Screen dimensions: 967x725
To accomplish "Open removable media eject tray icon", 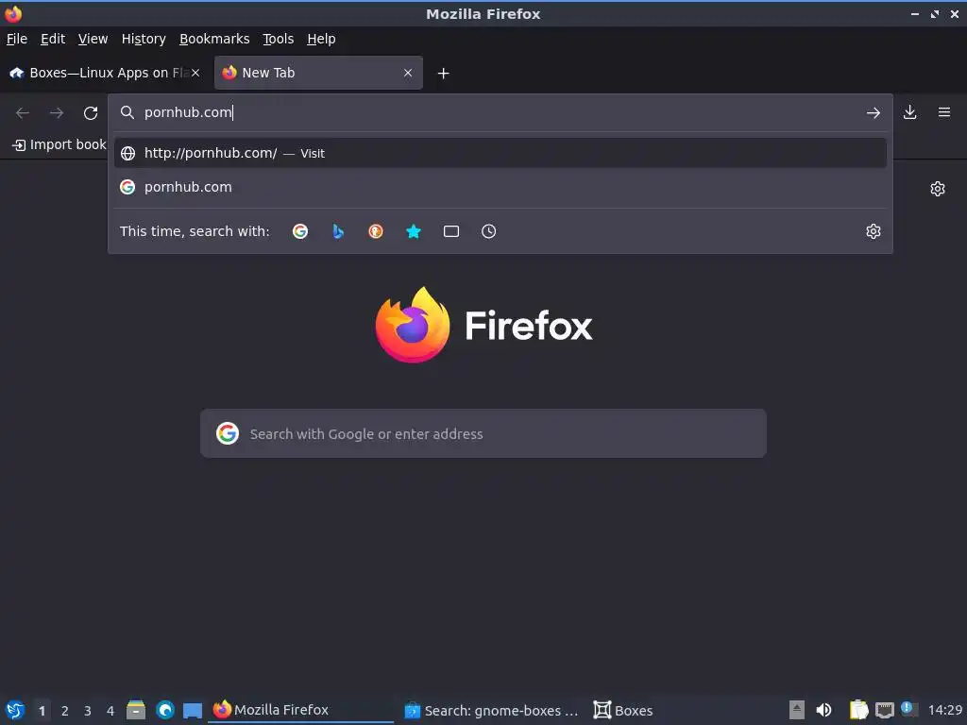I will (x=797, y=710).
